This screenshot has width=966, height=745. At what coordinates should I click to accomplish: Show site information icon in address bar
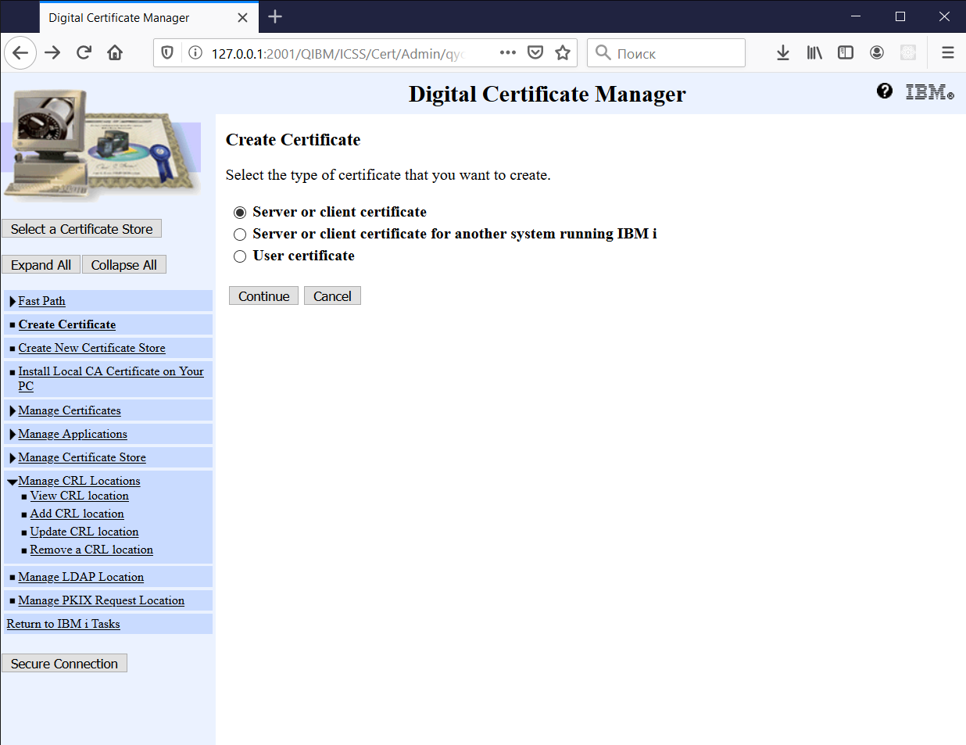[x=195, y=53]
